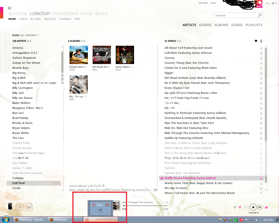Open the pink now-playing equalizer icon
279x223 pixels.
tap(266, 207)
